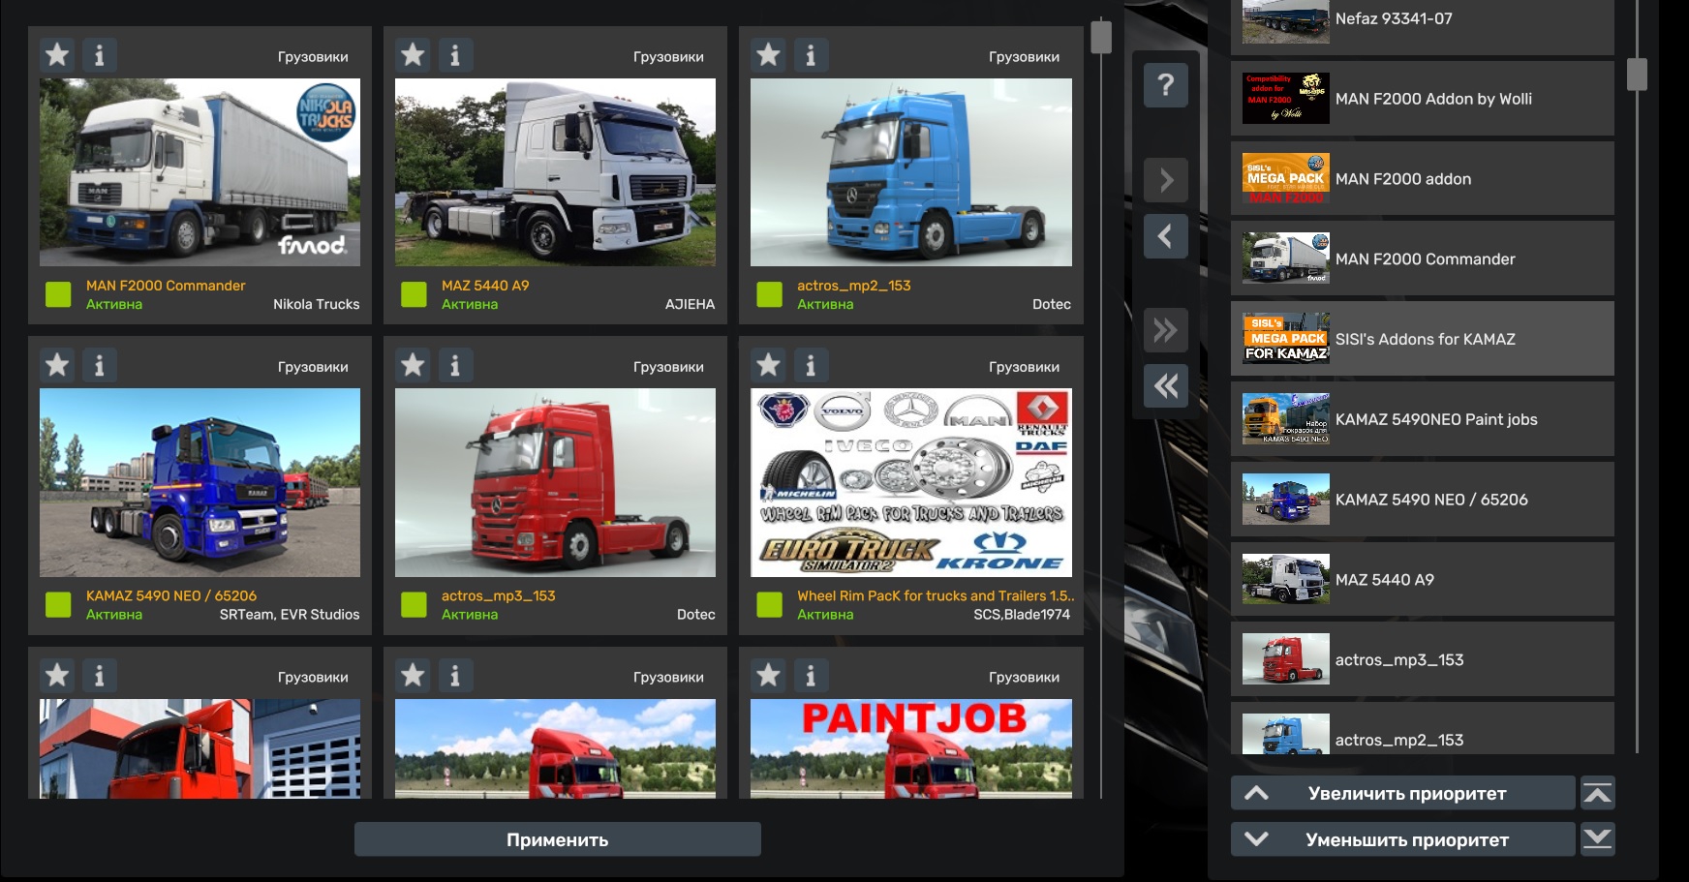Mark actros_mp2_153 card as favorite
Screen dimensions: 1689x882
coord(769,55)
